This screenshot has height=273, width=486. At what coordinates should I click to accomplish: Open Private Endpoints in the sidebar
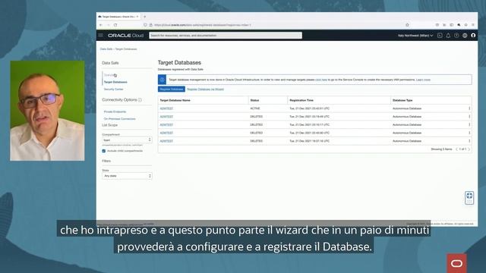tap(115, 111)
